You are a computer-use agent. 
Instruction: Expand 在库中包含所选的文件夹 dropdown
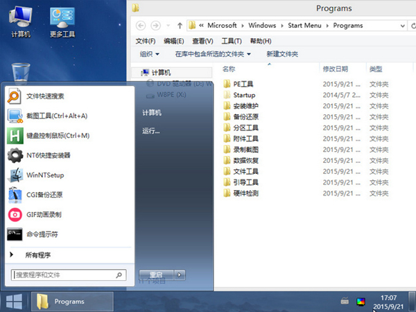click(216, 54)
